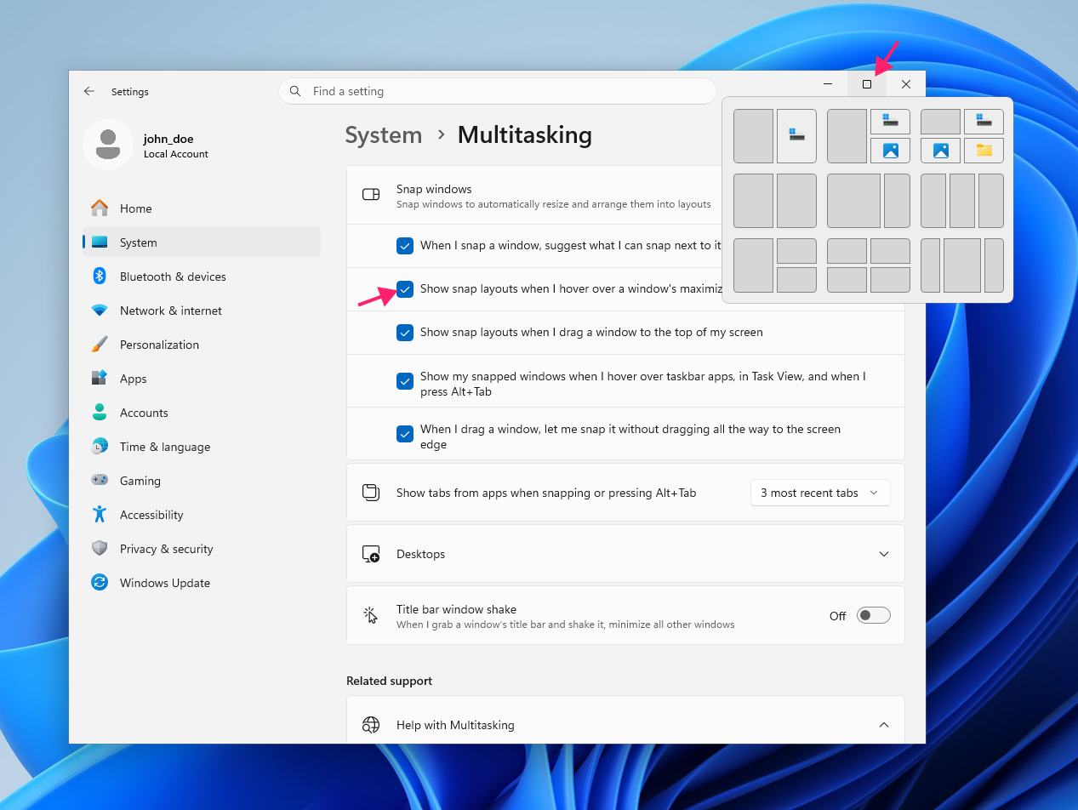The image size is (1078, 810).
Task: Expand the Desktops section chevron
Action: [884, 554]
